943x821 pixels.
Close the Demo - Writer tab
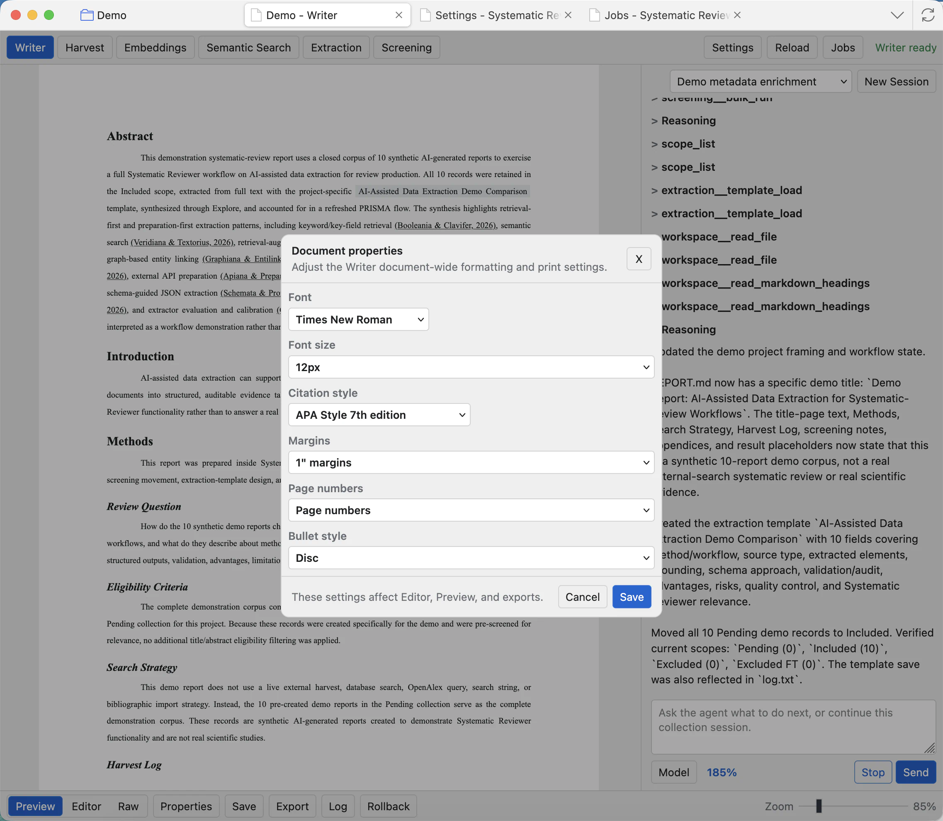tap(399, 15)
